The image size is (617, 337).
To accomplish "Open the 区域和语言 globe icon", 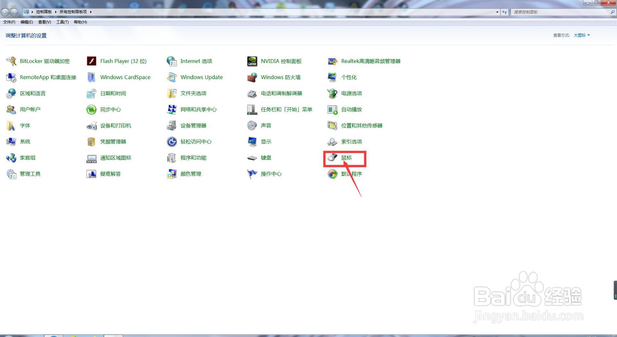I will (11, 93).
